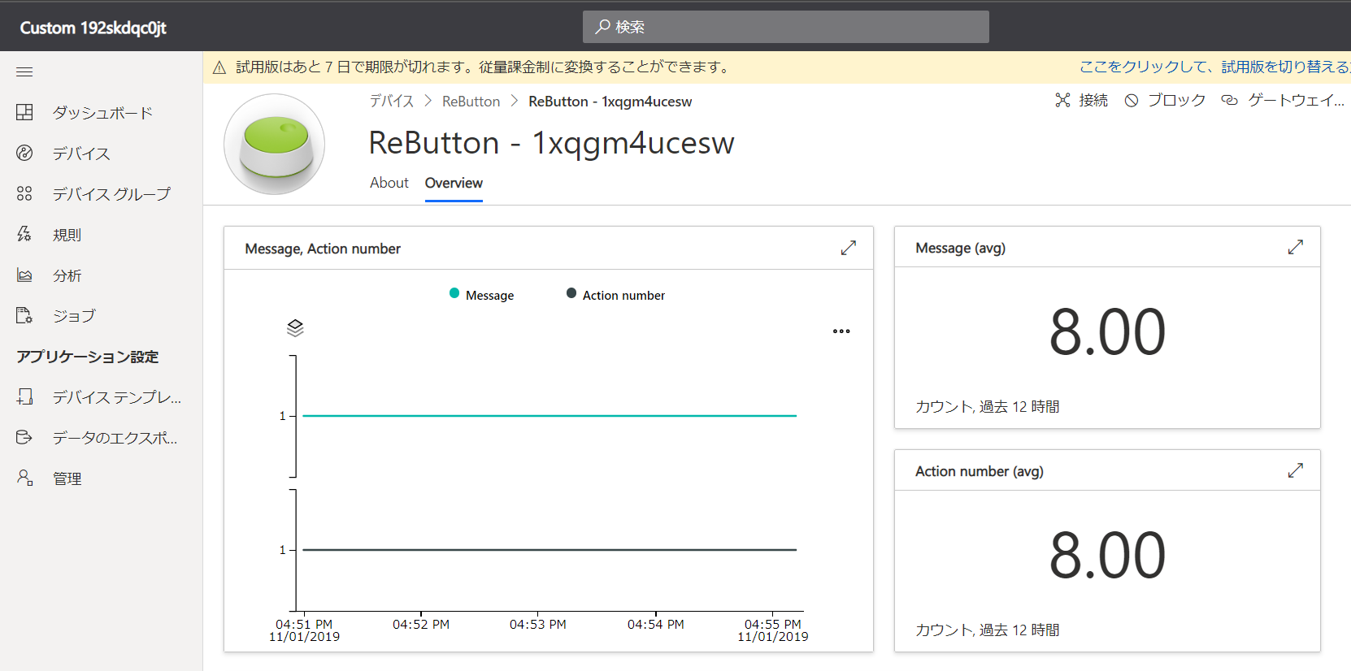
Task: Toggle the hamburger navigation menu
Action: [x=24, y=72]
